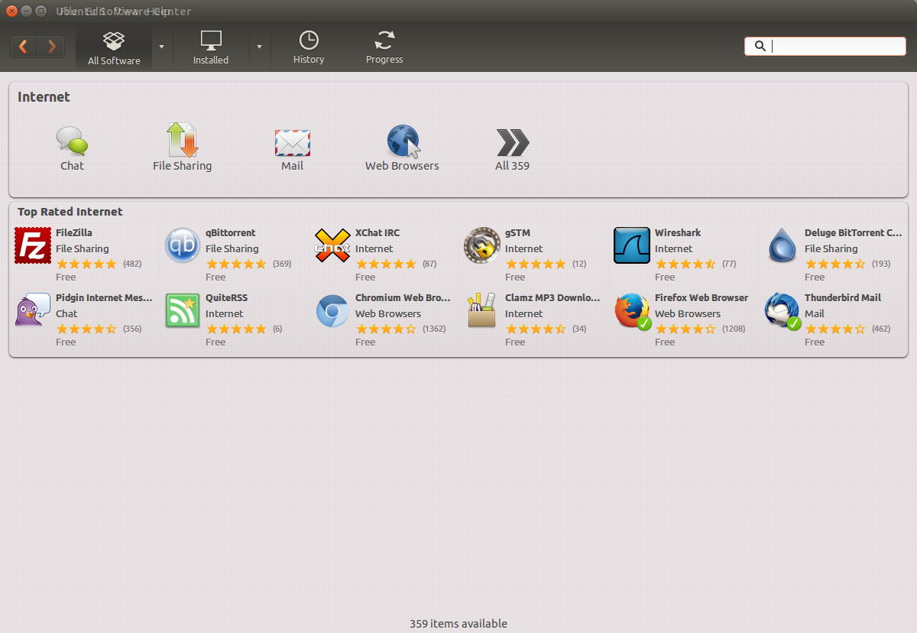Select the gSTM app icon
The width and height of the screenshot is (917, 633).
482,245
